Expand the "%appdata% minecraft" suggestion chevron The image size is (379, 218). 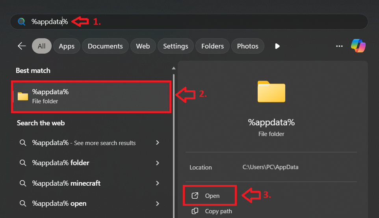(158, 183)
